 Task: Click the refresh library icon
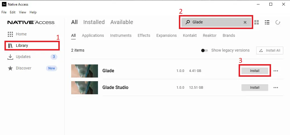[278, 22]
